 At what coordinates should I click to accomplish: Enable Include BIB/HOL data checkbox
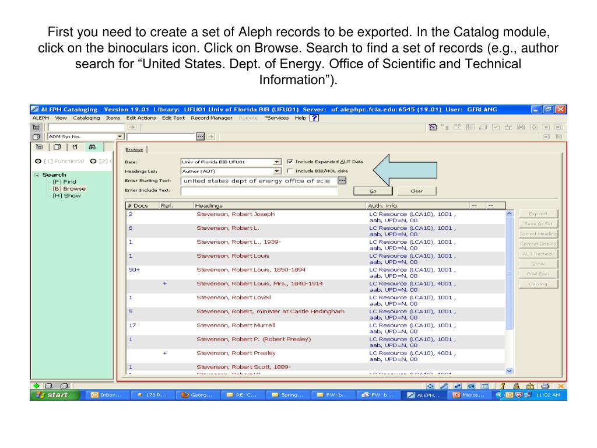(x=290, y=171)
